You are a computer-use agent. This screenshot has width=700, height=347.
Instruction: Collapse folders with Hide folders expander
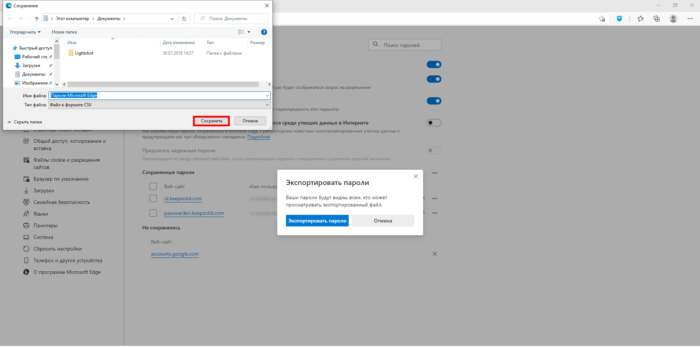coord(25,122)
